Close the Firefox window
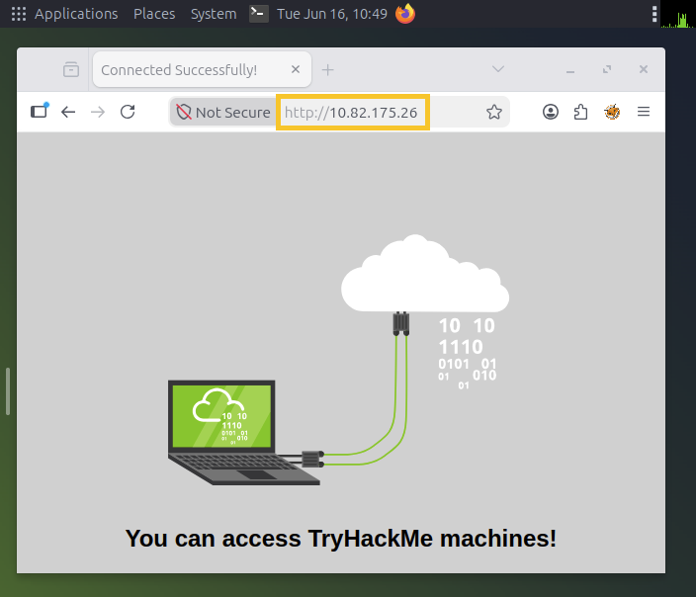The height and width of the screenshot is (597, 696). [x=644, y=69]
